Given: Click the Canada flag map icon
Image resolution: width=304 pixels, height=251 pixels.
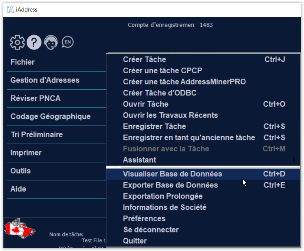Looking at the screenshot, I should coord(20,228).
